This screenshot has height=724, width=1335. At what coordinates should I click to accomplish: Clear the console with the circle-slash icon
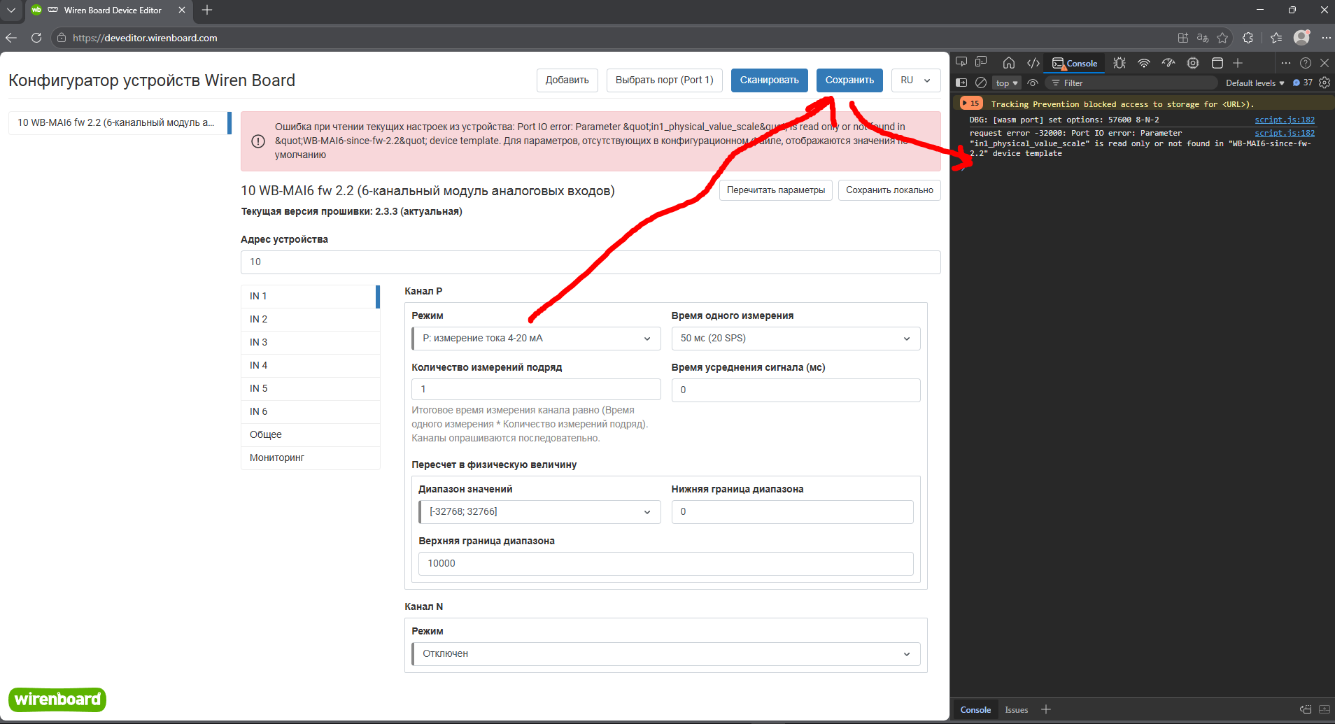(981, 83)
